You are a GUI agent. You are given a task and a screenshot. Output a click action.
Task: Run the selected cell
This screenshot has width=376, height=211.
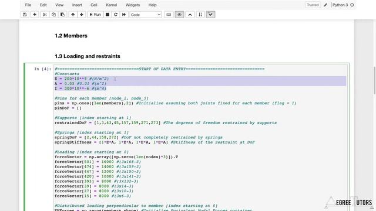pos(95,15)
